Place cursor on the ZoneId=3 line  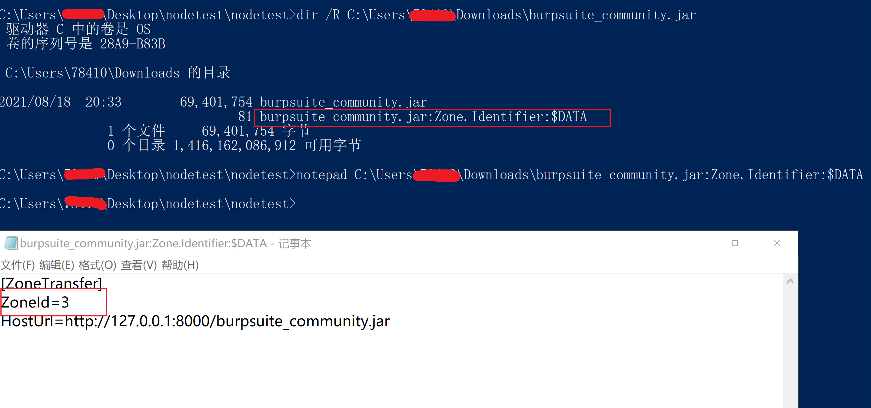tap(35, 302)
